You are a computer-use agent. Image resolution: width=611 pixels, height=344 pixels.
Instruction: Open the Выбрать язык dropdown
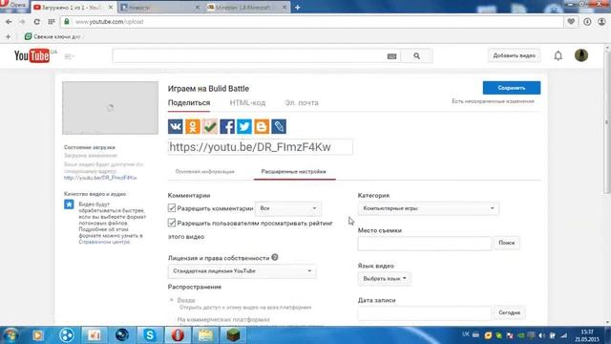coord(384,278)
